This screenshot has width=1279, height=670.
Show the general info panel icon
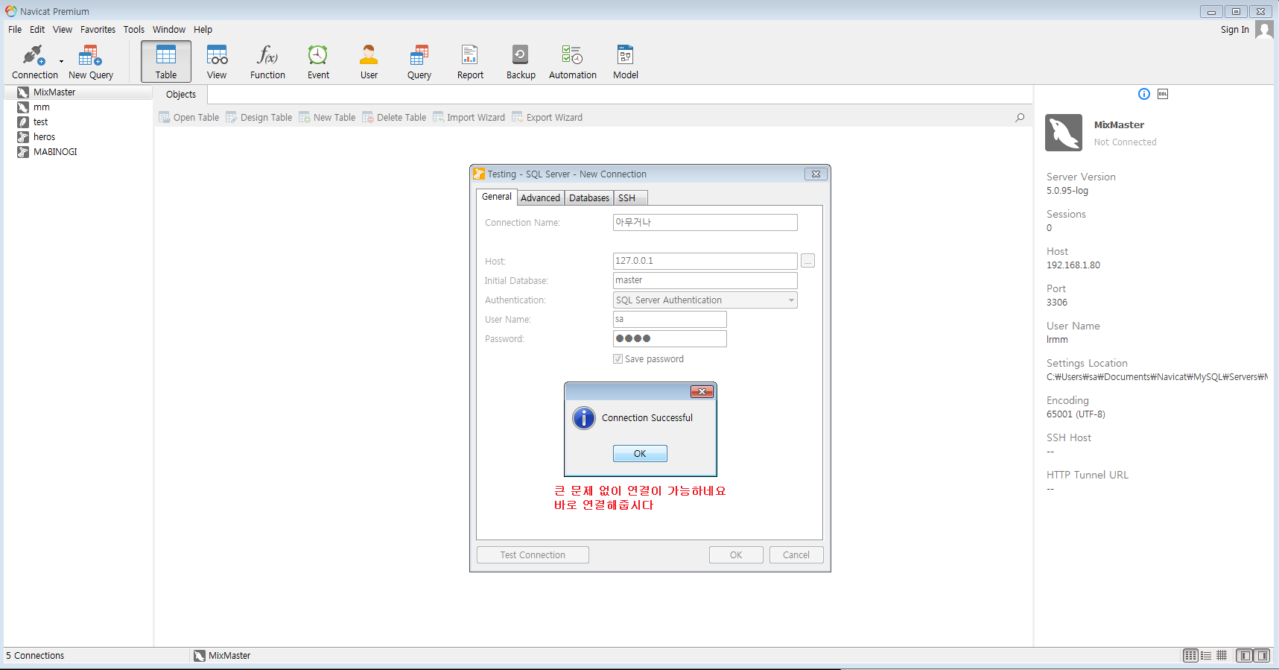(1144, 94)
